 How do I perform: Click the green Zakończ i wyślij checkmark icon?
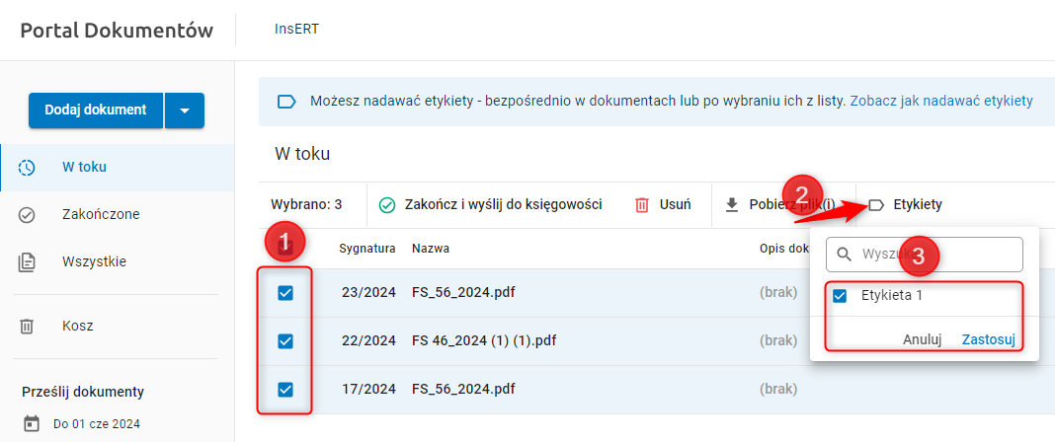[387, 205]
